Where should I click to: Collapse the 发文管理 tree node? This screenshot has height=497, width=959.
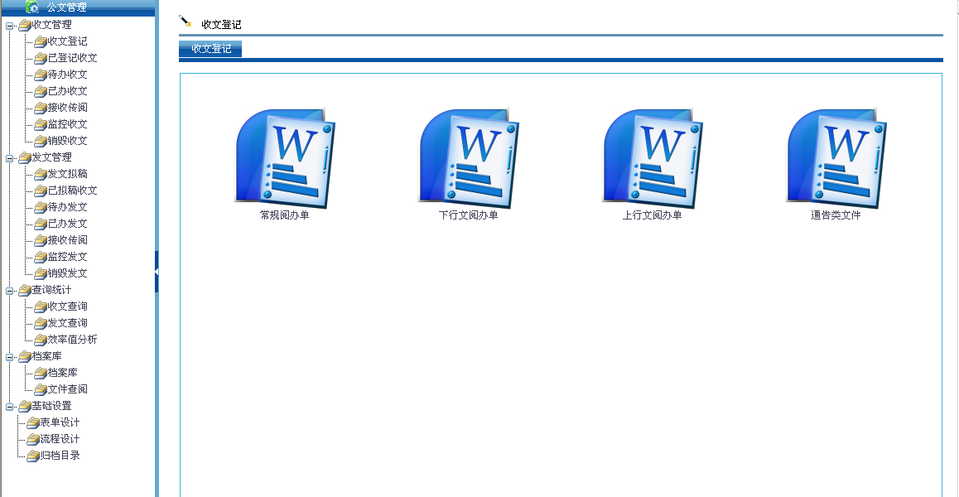10,158
